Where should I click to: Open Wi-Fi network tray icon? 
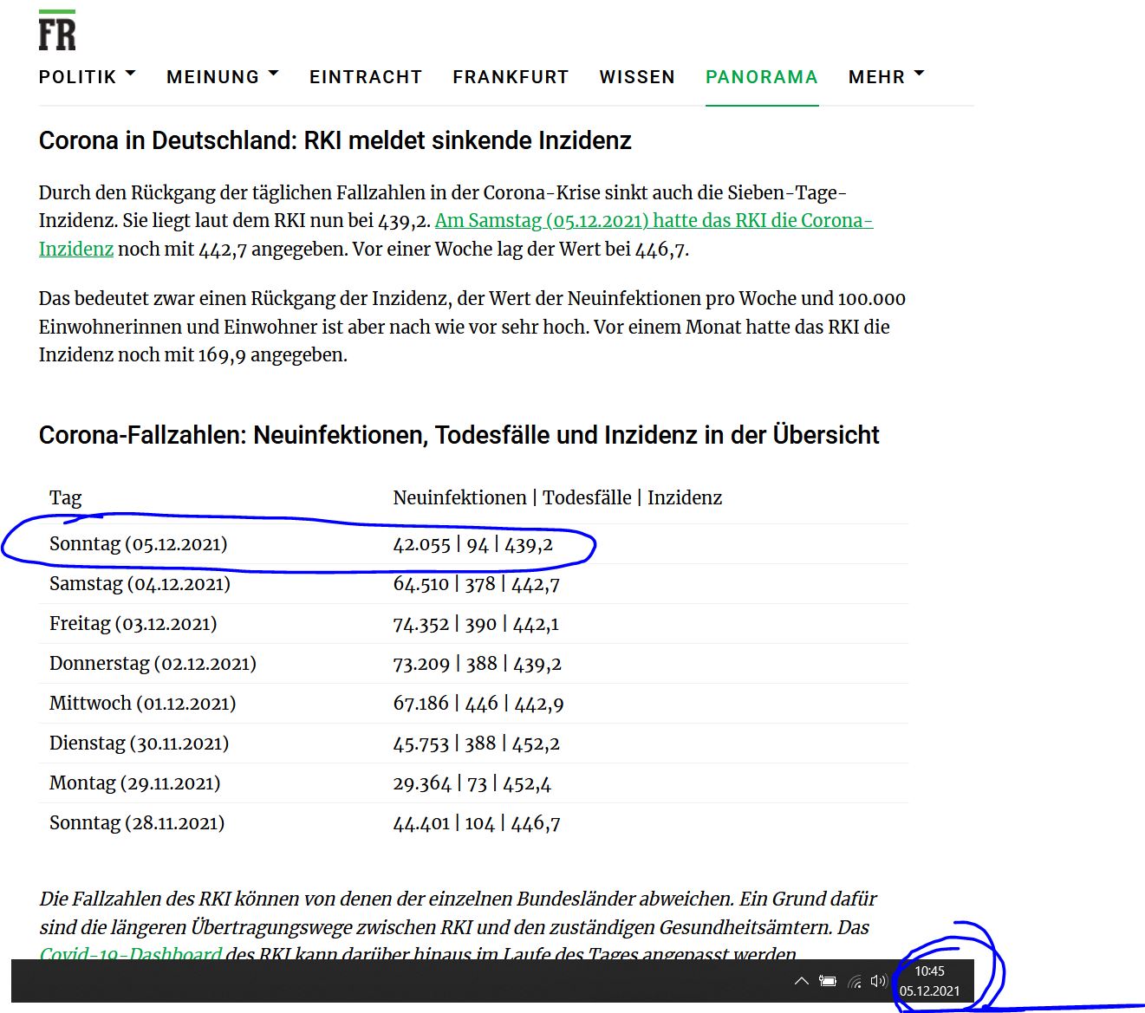pos(855,981)
